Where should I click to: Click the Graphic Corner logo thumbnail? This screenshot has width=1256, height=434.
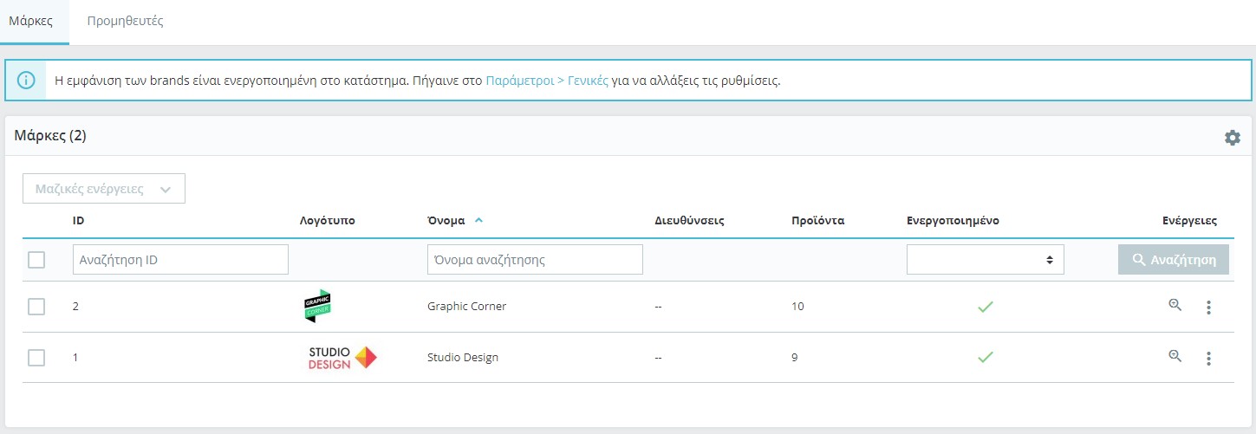[318, 306]
